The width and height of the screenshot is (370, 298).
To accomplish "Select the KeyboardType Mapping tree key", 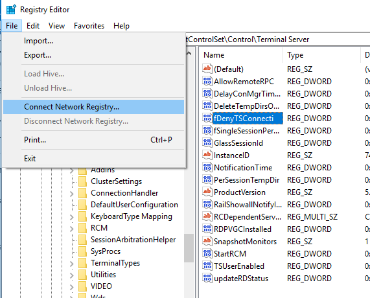I will (x=132, y=216).
